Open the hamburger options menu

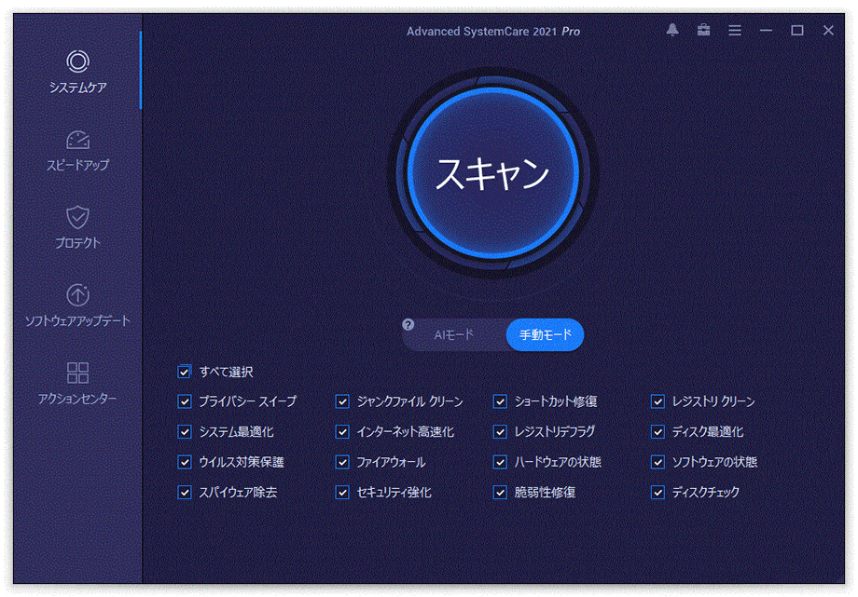tap(735, 31)
